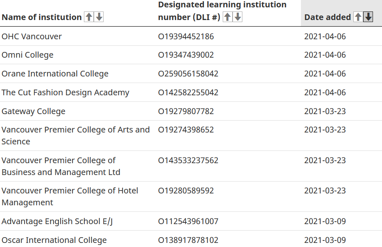Select the Gateway College row
This screenshot has width=382, height=247.
(x=34, y=111)
